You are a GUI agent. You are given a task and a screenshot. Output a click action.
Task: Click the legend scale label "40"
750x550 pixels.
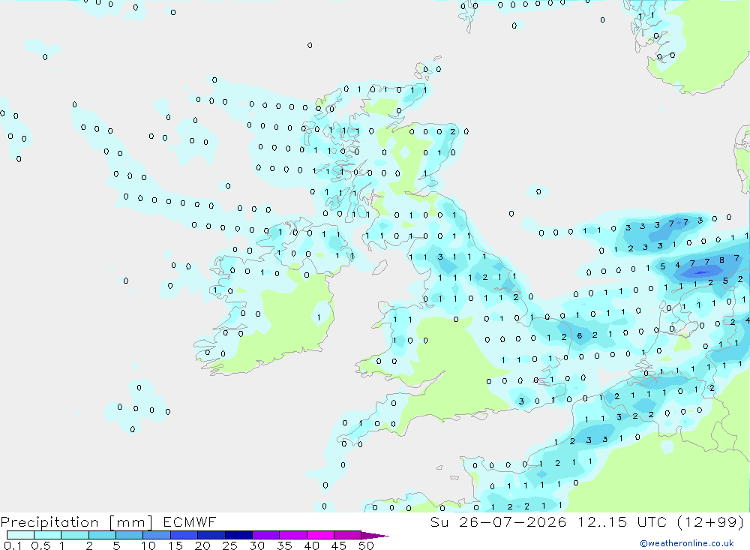click(x=311, y=545)
